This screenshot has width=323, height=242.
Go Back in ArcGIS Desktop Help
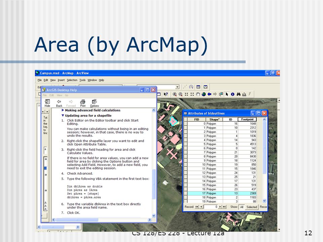tap(59, 103)
